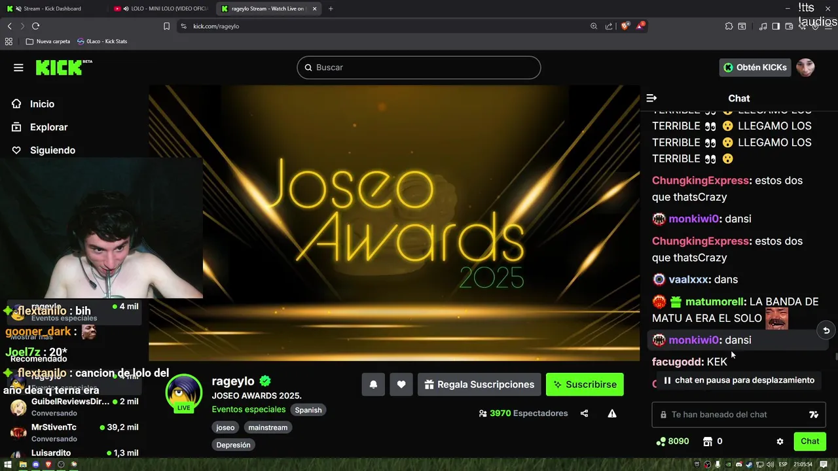838x471 pixels.
Task: Open the Explorar compass icon
Action: tap(17, 127)
